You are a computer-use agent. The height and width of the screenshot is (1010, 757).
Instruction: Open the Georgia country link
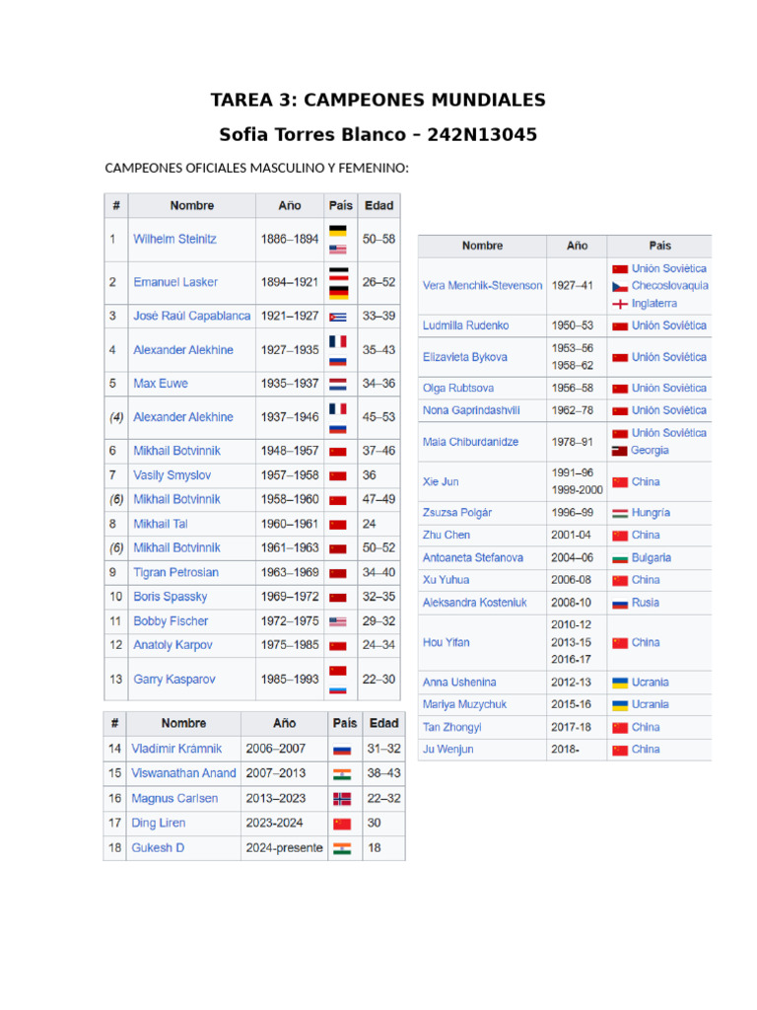coord(650,450)
